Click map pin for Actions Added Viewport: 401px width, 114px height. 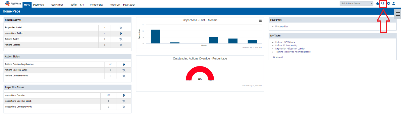[x=121, y=39]
